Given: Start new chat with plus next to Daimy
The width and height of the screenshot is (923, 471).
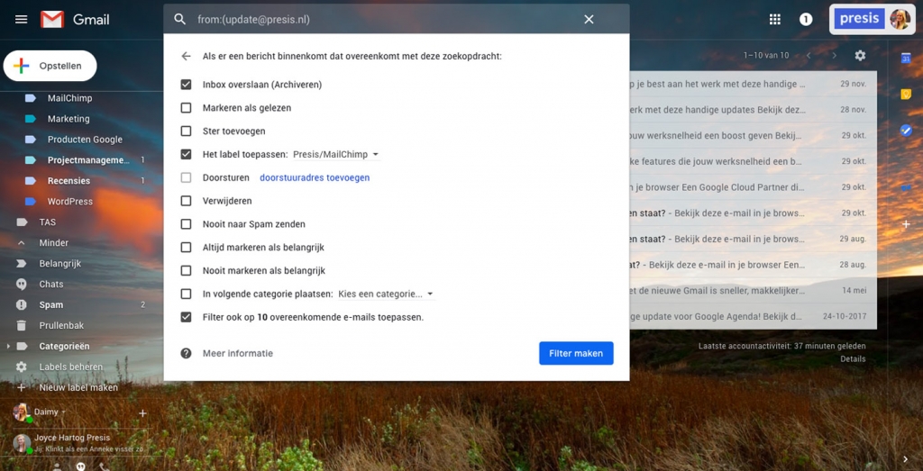Looking at the screenshot, I should 142,413.
